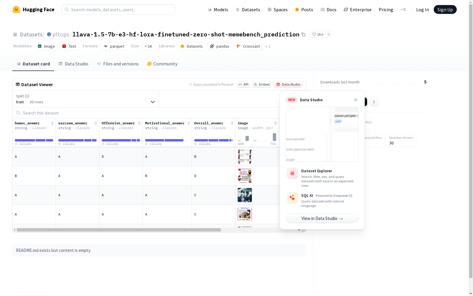Screen dimensions: 473x296
Task: Open the navigation overflow menu icon
Action: (x=403, y=9)
